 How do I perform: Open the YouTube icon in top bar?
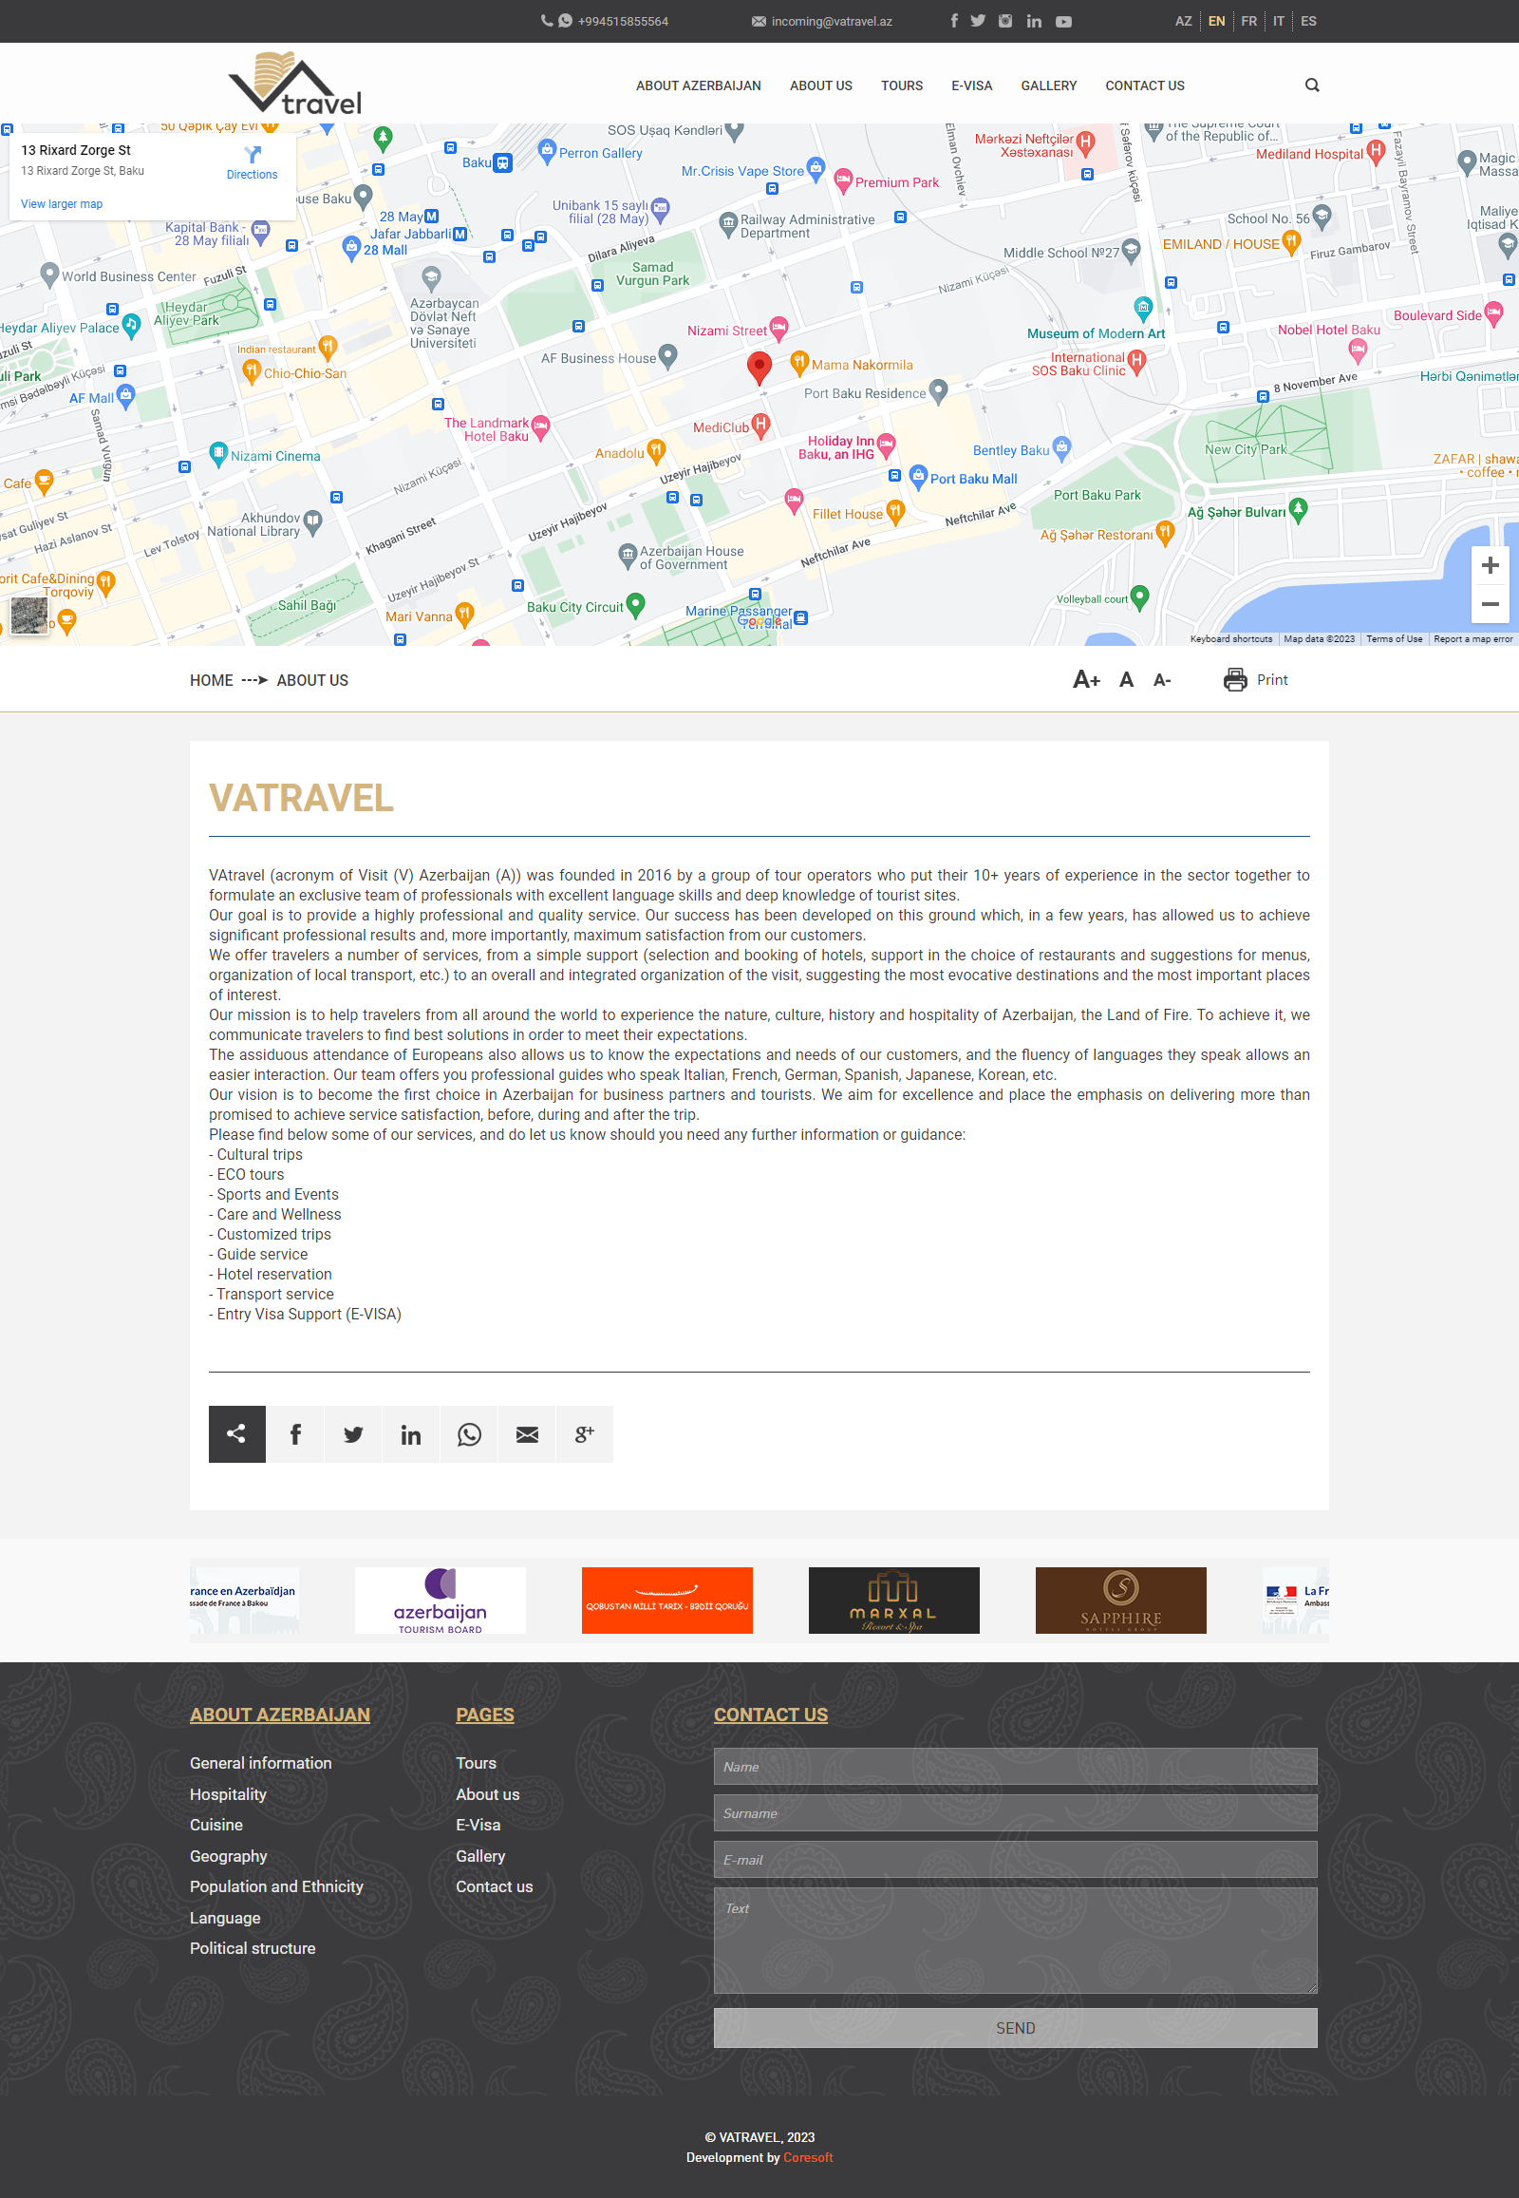pyautogui.click(x=1063, y=22)
